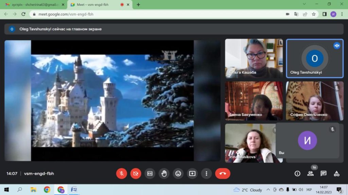The height and width of the screenshot is (195, 348).
Task: Open the Word application in taskbar
Action: tap(74, 190)
